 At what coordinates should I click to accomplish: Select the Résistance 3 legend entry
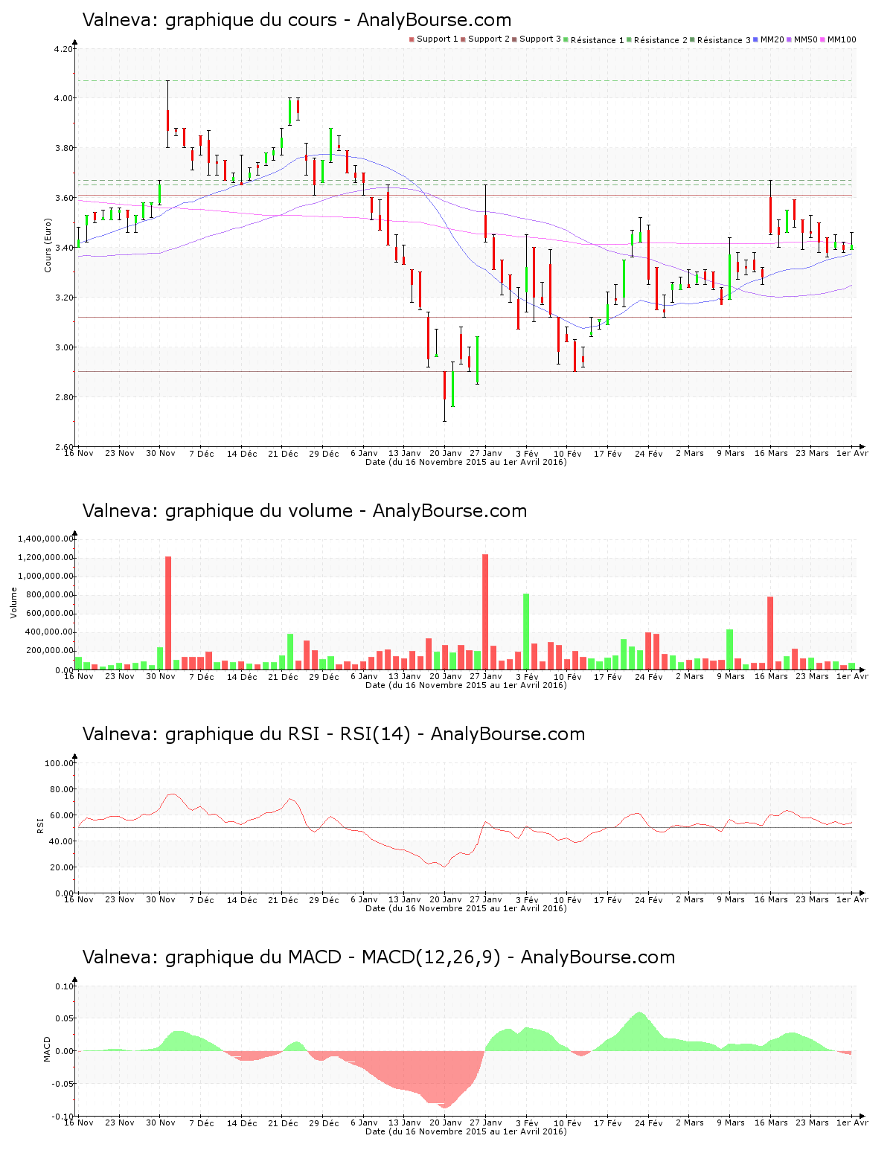[720, 40]
